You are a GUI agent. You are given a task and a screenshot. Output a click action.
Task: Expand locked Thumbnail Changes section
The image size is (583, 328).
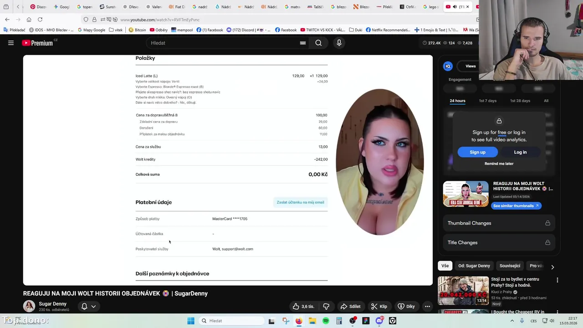click(x=499, y=223)
